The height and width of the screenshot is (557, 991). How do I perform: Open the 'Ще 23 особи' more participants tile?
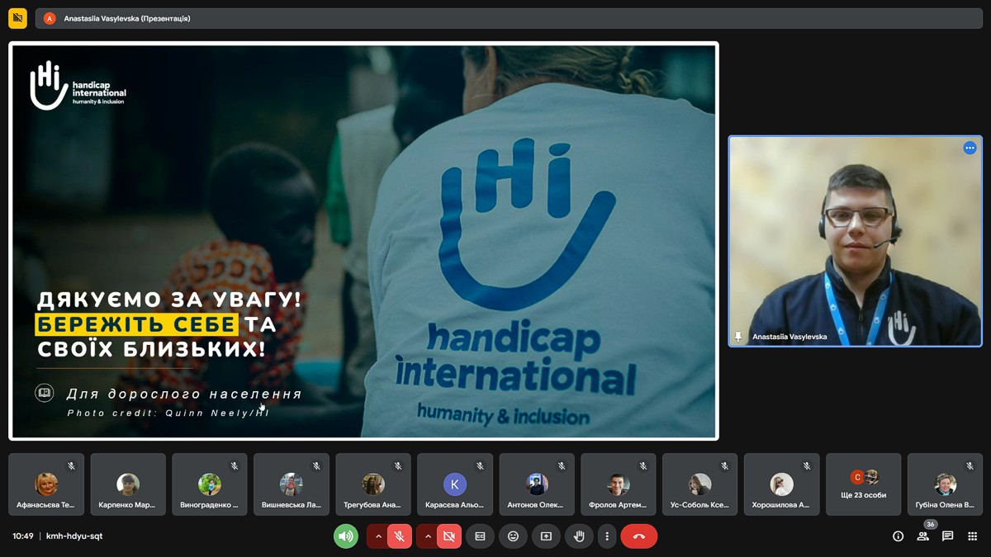(x=864, y=484)
